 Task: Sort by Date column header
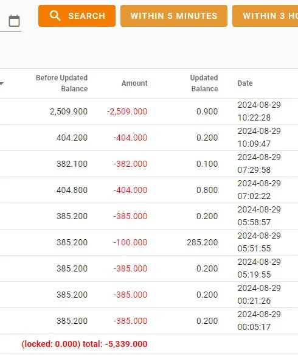(245, 83)
